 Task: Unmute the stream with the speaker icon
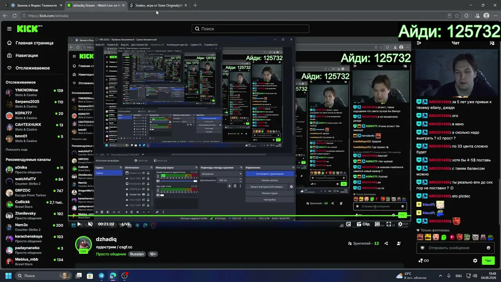pyautogui.click(x=90, y=224)
